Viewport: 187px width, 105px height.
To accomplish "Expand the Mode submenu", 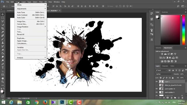I will point(31,5).
